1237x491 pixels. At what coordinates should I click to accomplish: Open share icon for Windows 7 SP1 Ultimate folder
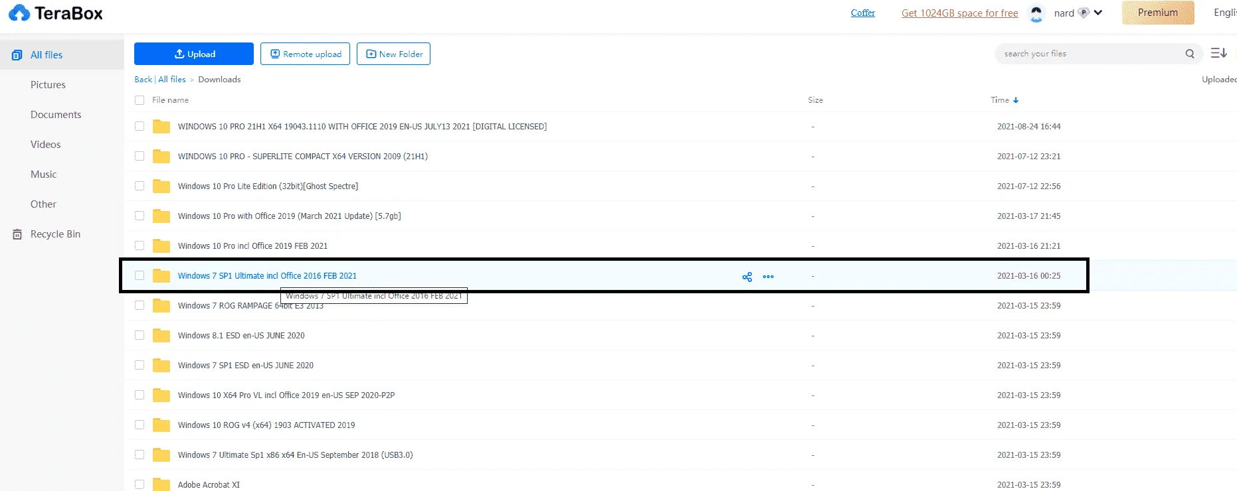747,277
